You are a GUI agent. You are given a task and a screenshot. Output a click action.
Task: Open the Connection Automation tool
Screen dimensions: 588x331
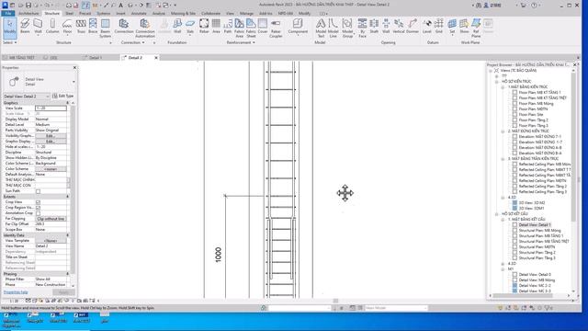(x=145, y=28)
